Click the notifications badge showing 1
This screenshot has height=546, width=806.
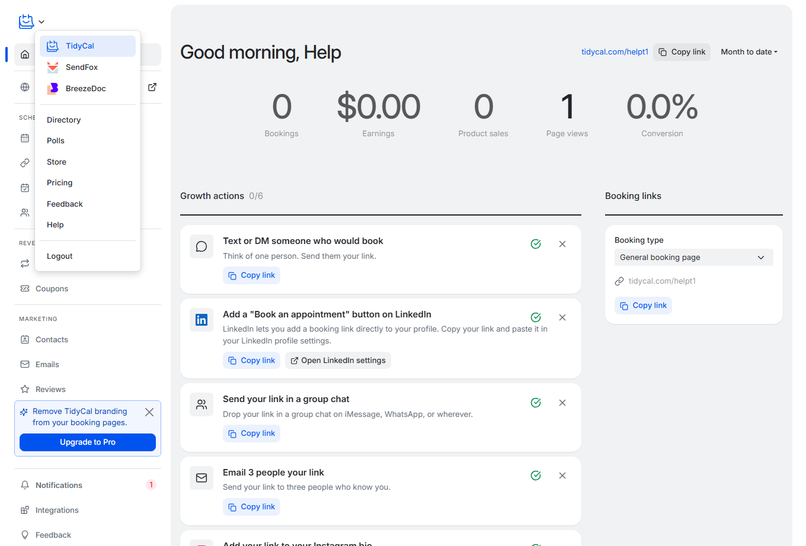point(151,485)
